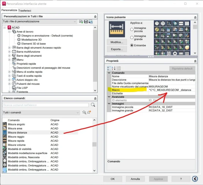Screen dimensions: 203x185
Task: Click the open customization file icon
Action: 81,21
